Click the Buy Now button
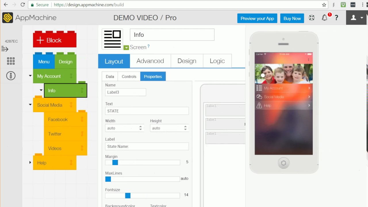The width and height of the screenshot is (368, 207). tap(292, 18)
